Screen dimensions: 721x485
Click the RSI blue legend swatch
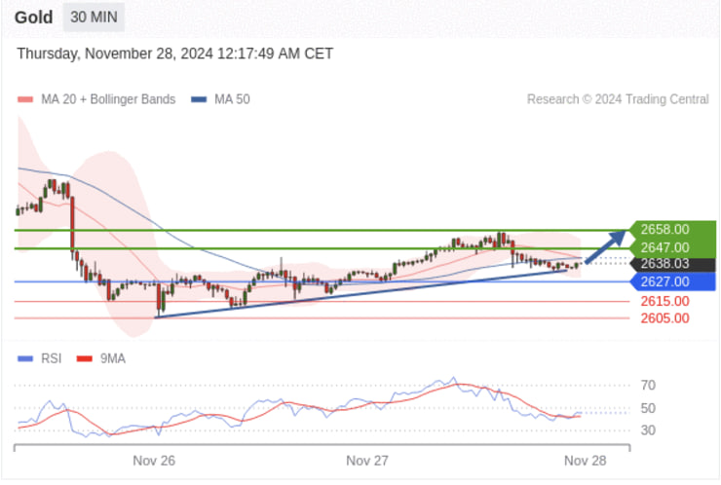click(x=25, y=358)
